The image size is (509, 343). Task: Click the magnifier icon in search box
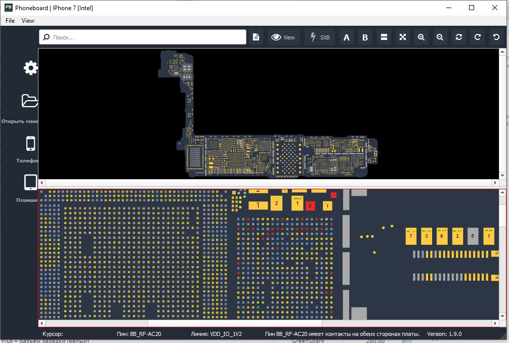pos(47,37)
